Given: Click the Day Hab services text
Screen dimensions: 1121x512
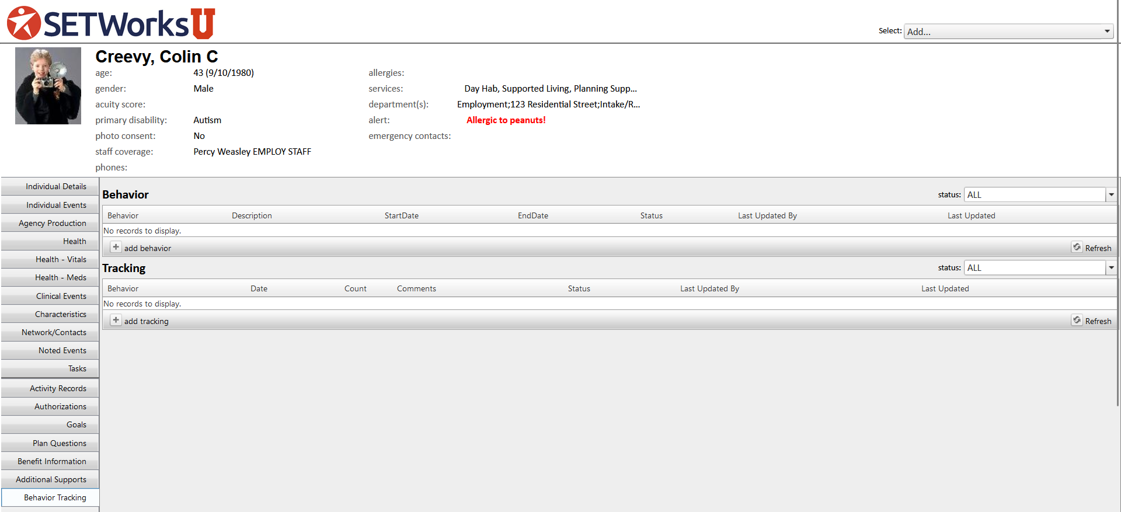Looking at the screenshot, I should [x=551, y=88].
